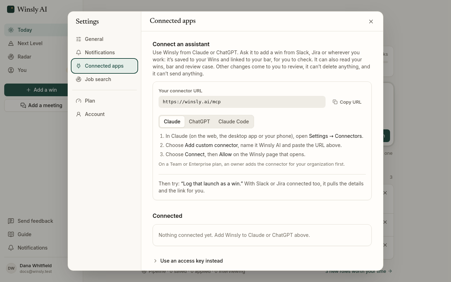Click the "Connected" section heading
This screenshot has width=451, height=282.
click(x=167, y=216)
